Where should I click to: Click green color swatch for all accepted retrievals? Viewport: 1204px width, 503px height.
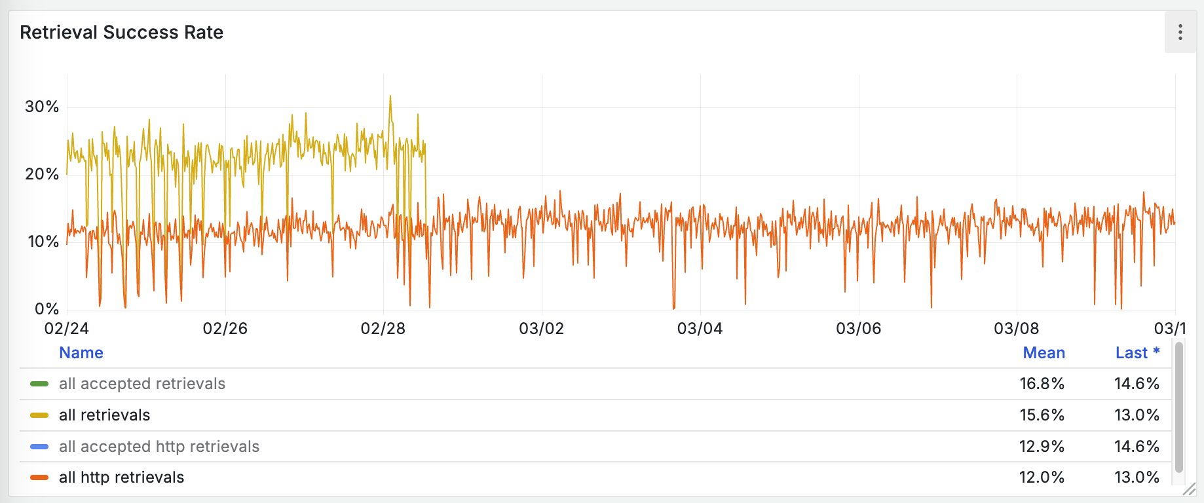click(39, 384)
